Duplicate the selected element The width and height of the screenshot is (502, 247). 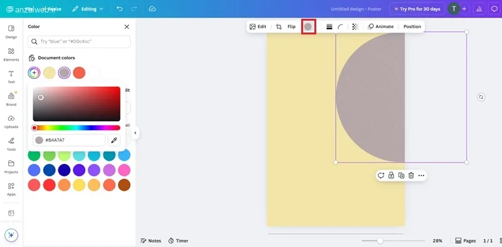(x=401, y=176)
